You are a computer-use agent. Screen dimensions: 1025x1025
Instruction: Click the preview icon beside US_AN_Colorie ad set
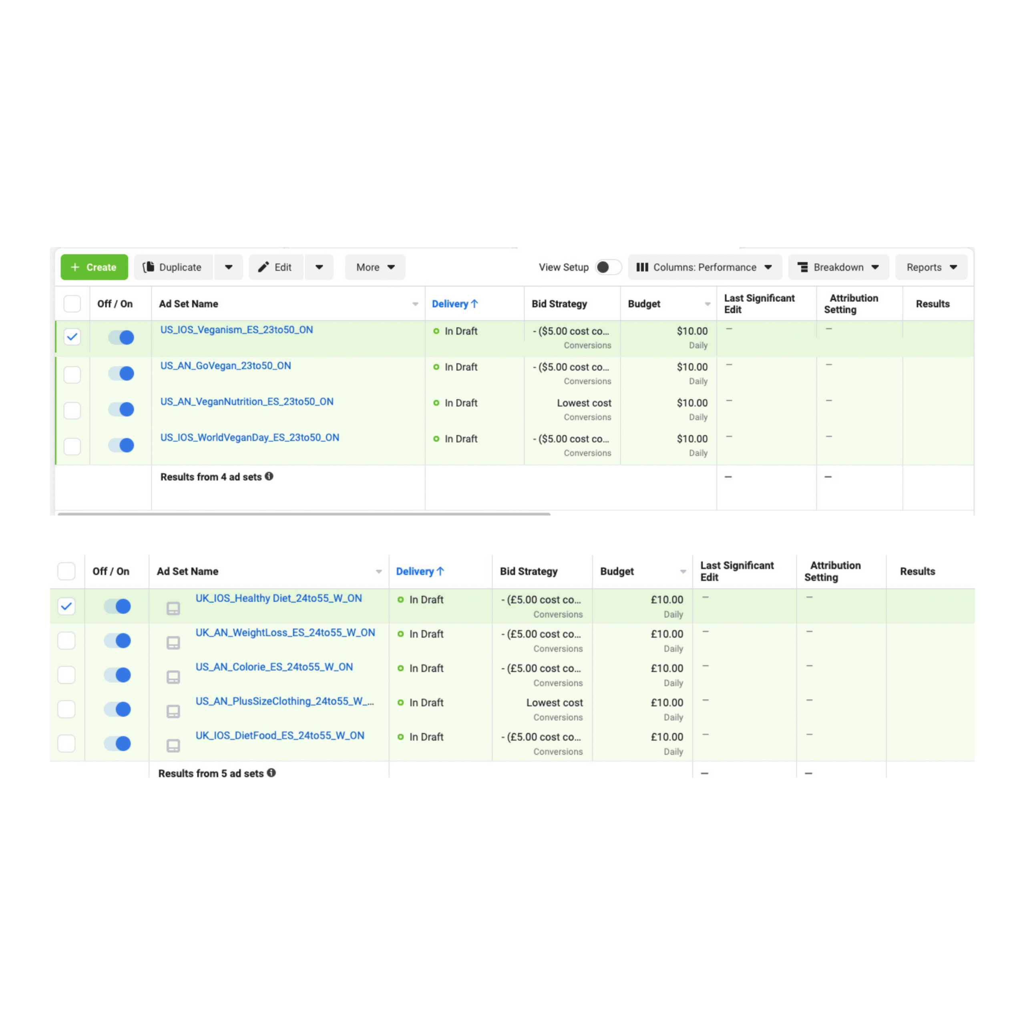tap(173, 677)
